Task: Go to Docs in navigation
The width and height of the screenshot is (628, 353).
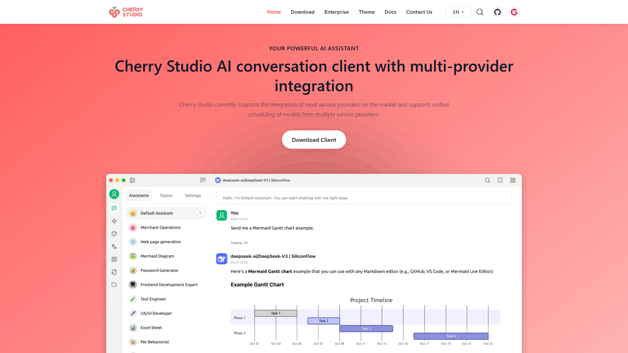Action: click(x=390, y=12)
